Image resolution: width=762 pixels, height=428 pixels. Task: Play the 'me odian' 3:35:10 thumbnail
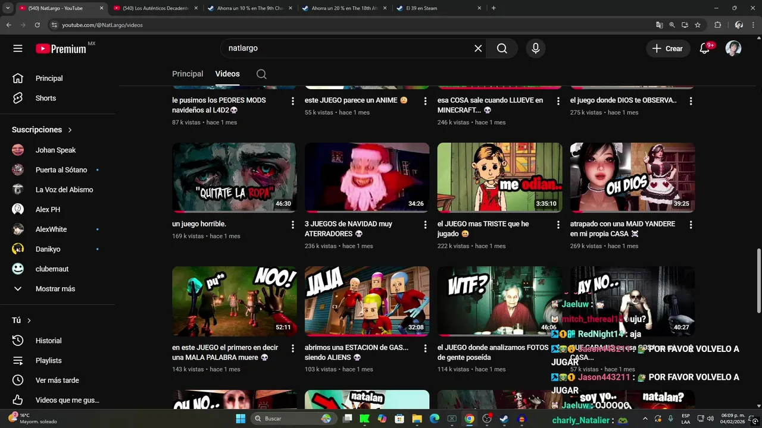(499, 177)
